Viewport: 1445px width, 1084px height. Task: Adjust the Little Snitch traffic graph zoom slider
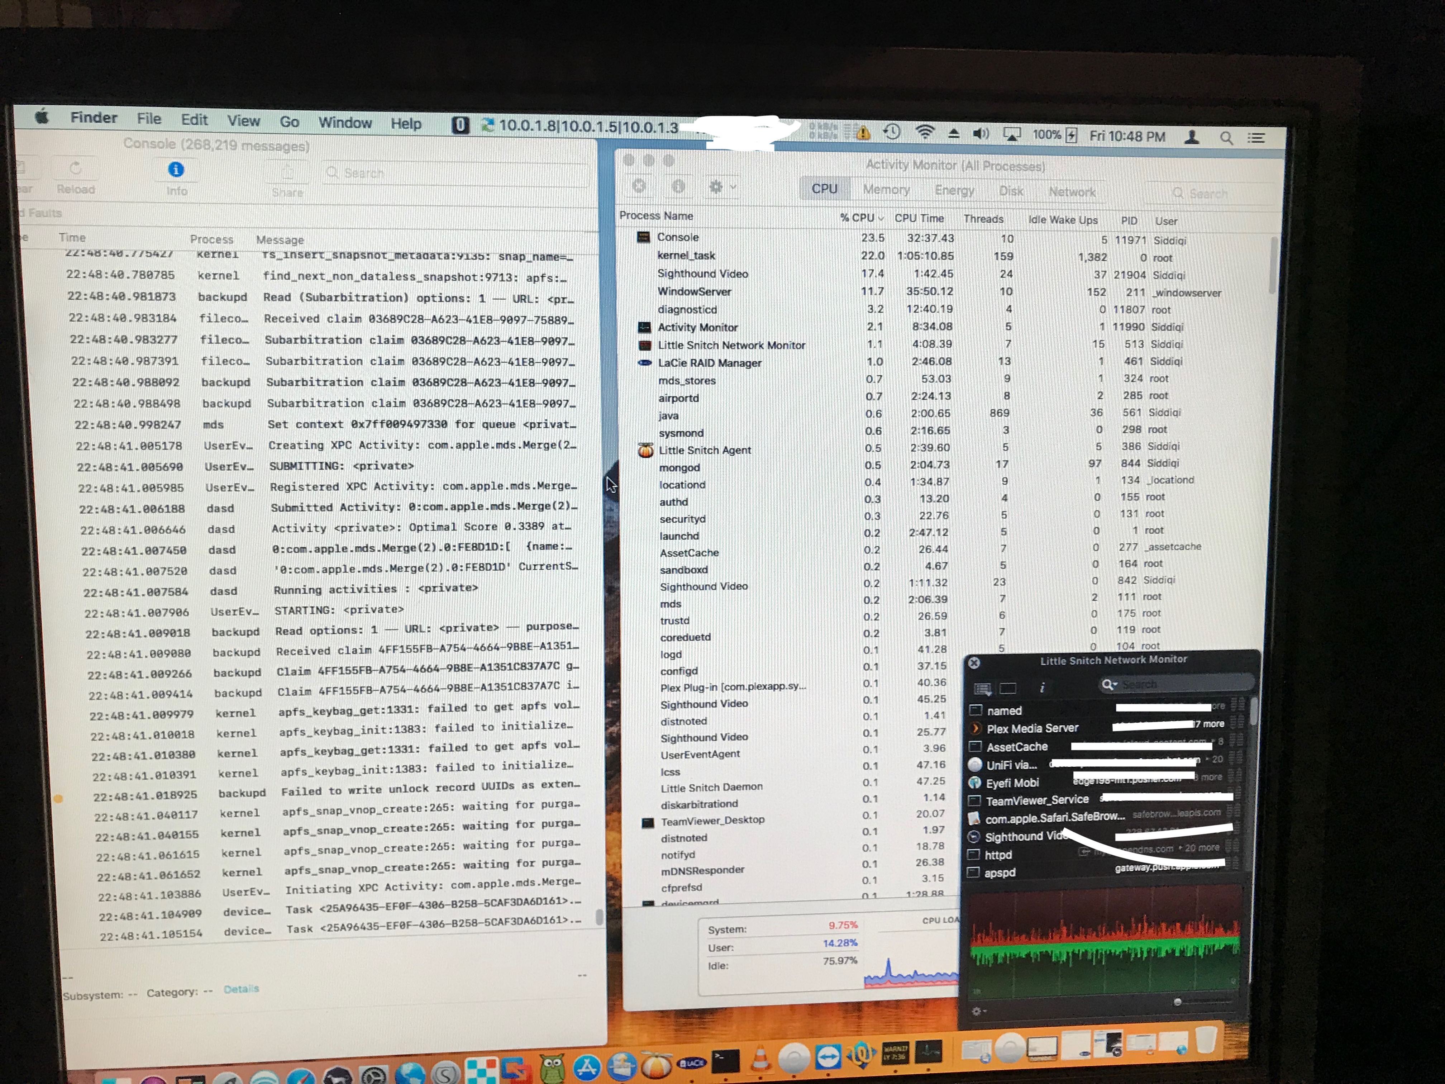pos(1178,1002)
